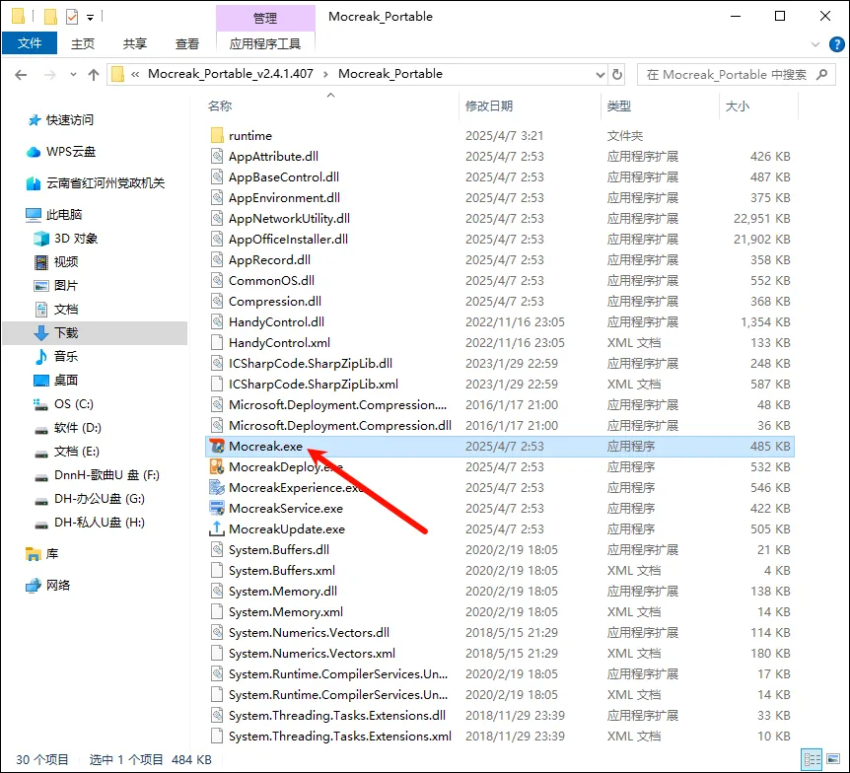
Task: Click the MocreakService.exe file icon
Action: pos(217,508)
